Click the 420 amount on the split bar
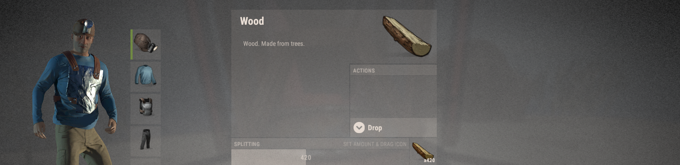Viewport: 680px width, 165px height. [x=306, y=157]
